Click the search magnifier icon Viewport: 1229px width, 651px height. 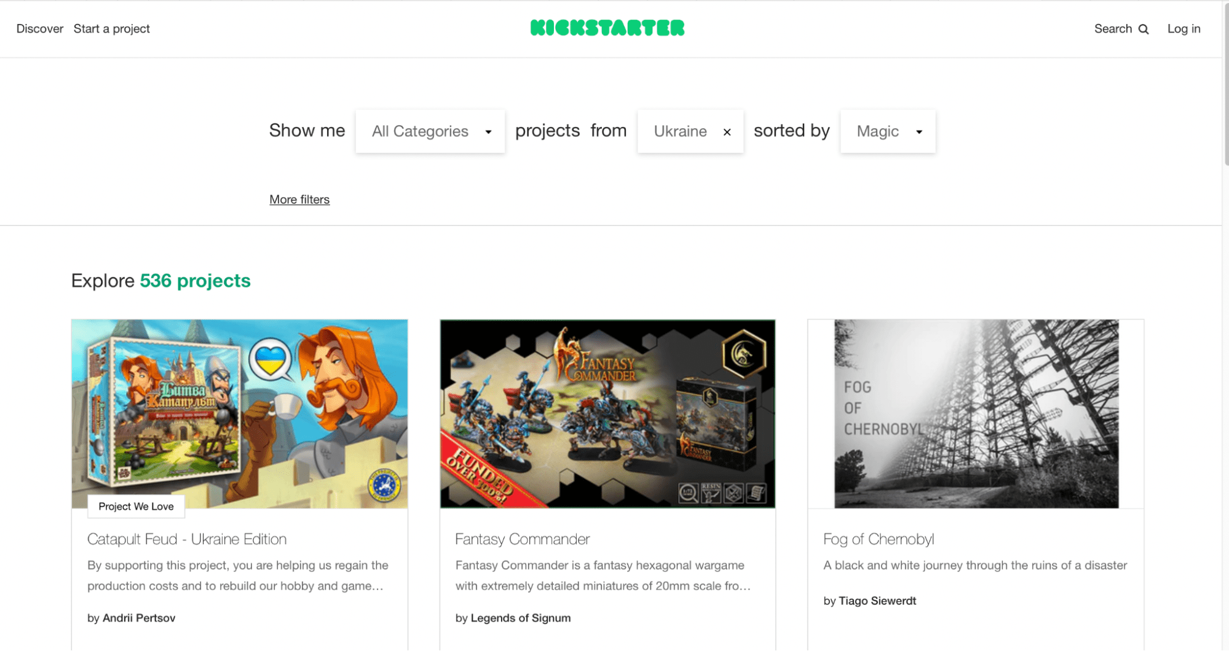tap(1144, 29)
